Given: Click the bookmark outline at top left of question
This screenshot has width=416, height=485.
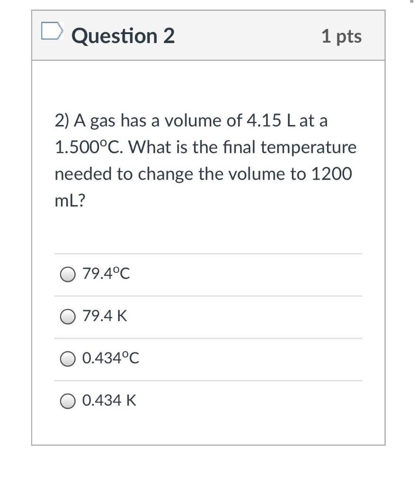Looking at the screenshot, I should (x=52, y=32).
